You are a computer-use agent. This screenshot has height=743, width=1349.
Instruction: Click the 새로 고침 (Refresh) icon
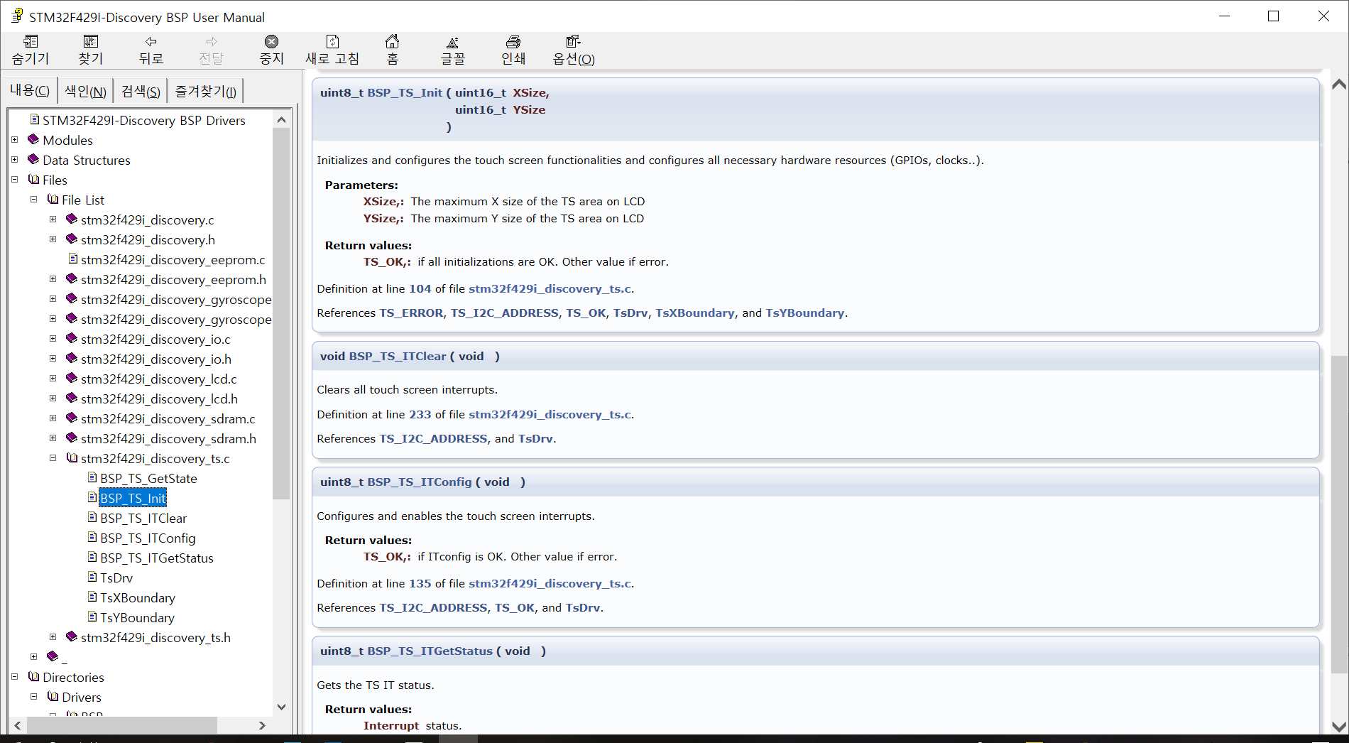(332, 42)
